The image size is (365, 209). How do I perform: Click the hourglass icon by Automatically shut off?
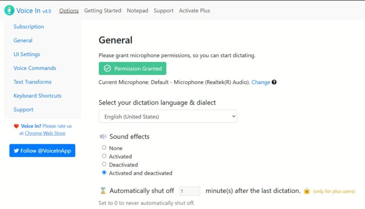(103, 191)
